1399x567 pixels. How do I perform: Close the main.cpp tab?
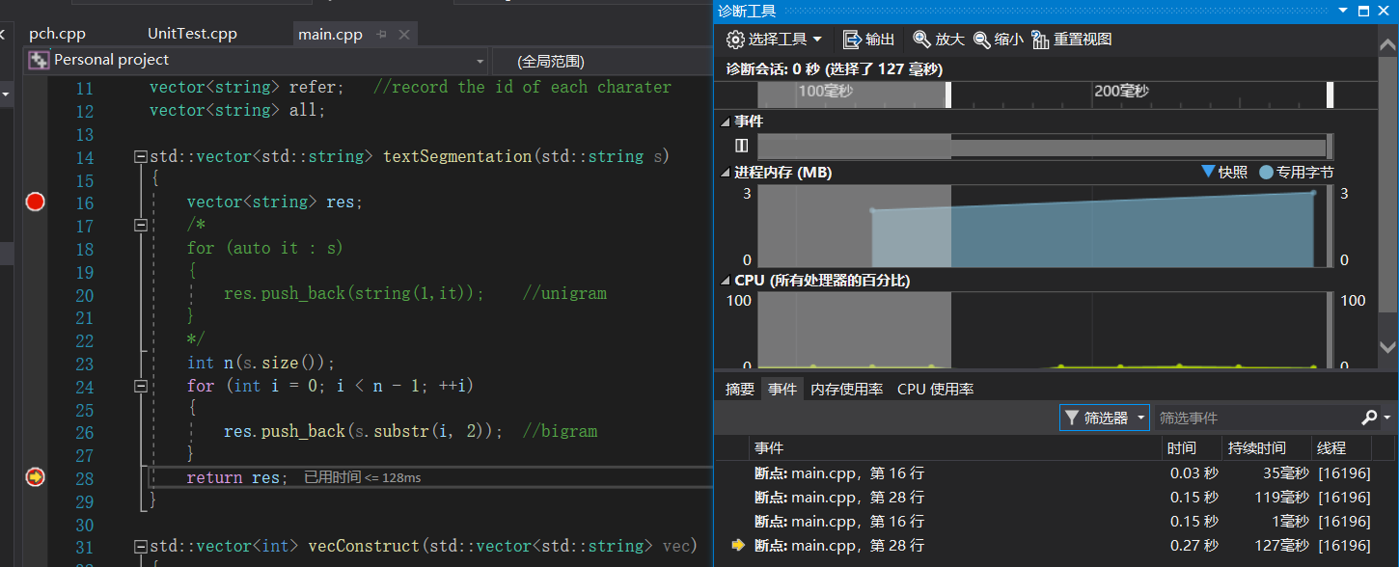403,35
